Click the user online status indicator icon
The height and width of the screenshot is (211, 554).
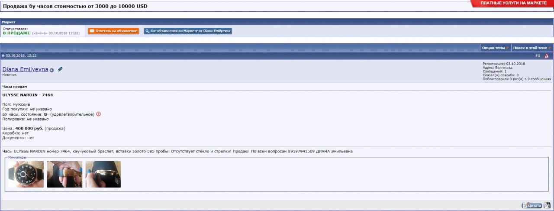[52, 70]
